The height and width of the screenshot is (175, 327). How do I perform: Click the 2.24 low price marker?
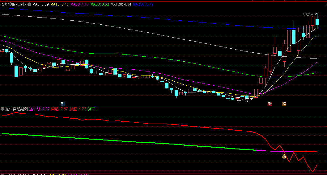pyautogui.click(x=244, y=101)
